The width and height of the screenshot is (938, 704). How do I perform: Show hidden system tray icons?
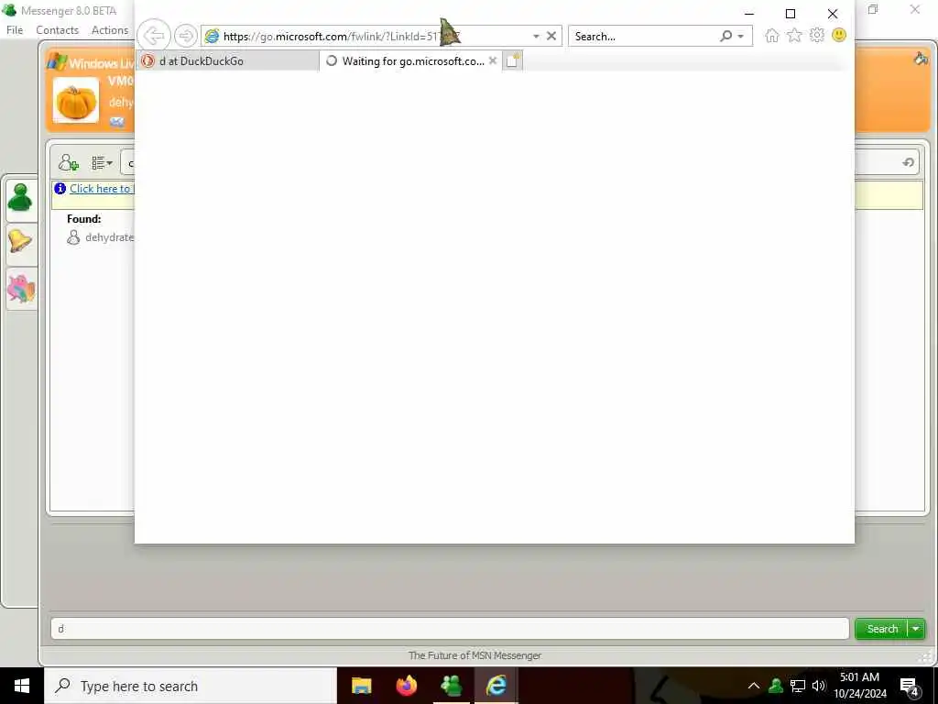click(x=754, y=686)
